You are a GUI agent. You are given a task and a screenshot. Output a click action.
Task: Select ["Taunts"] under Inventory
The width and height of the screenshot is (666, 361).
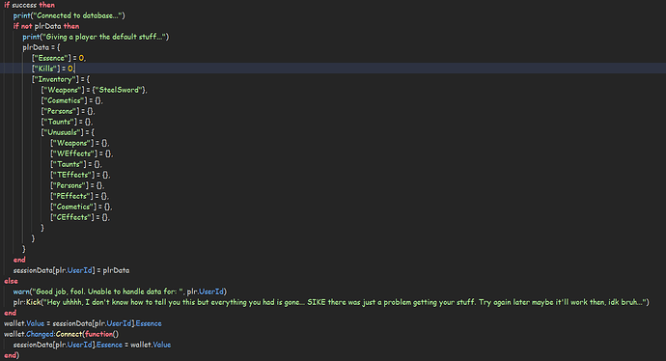(67, 122)
